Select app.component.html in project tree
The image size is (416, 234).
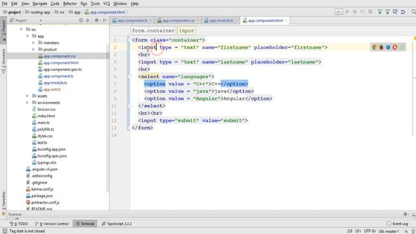(61, 62)
